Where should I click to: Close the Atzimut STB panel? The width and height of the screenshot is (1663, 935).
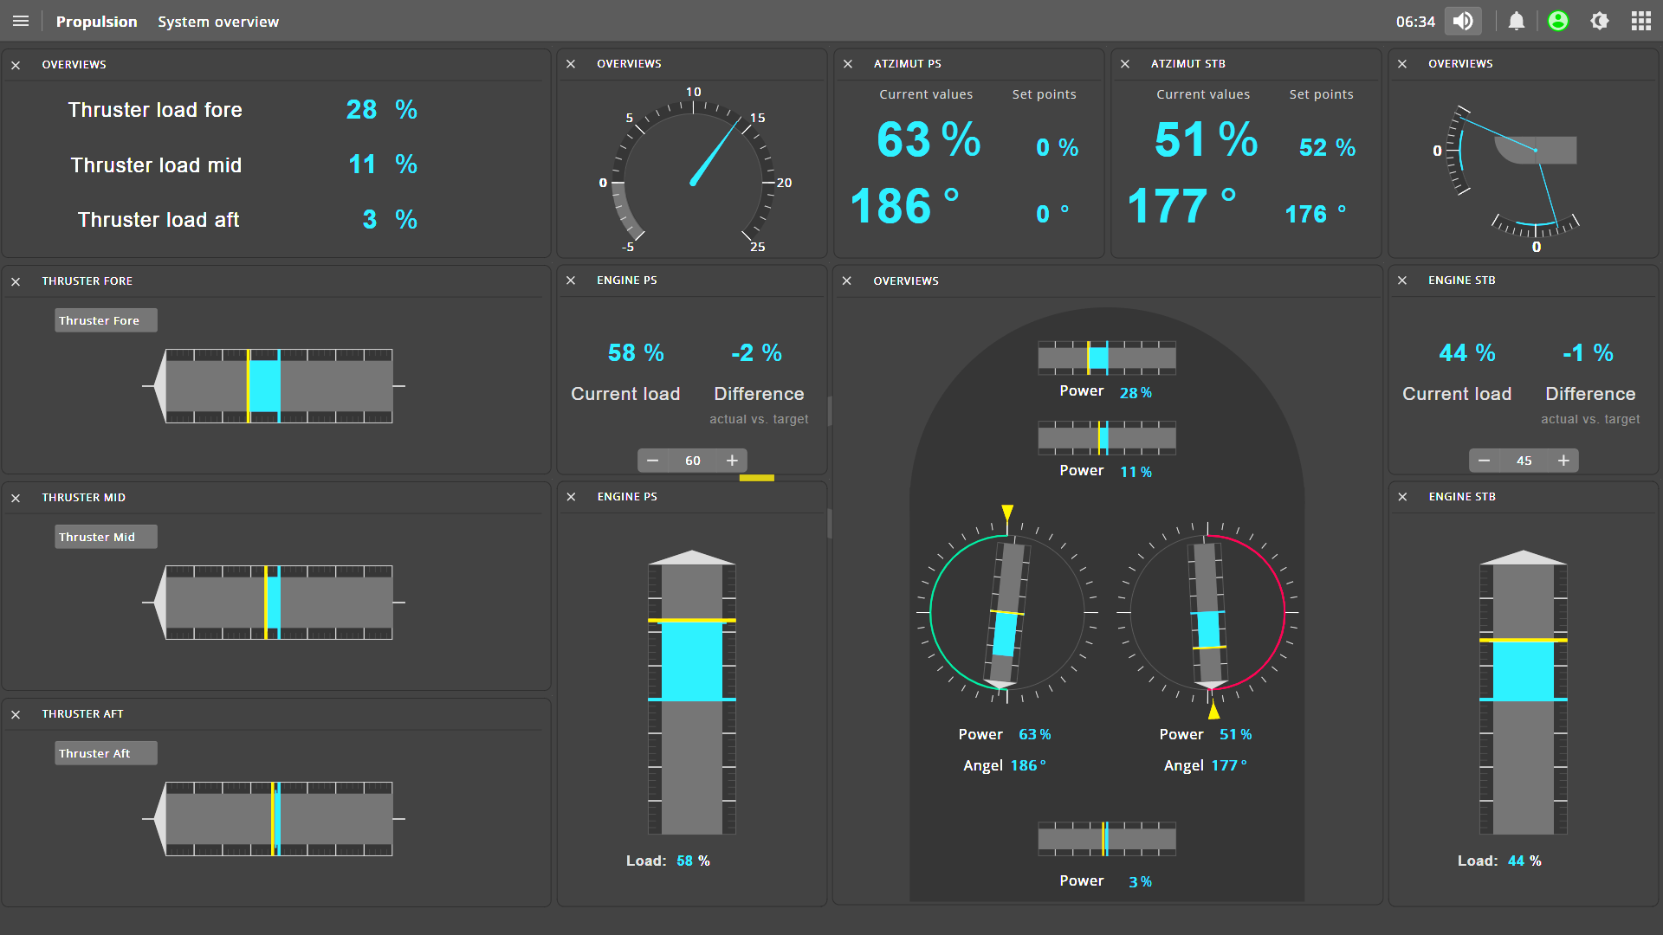click(x=1125, y=64)
